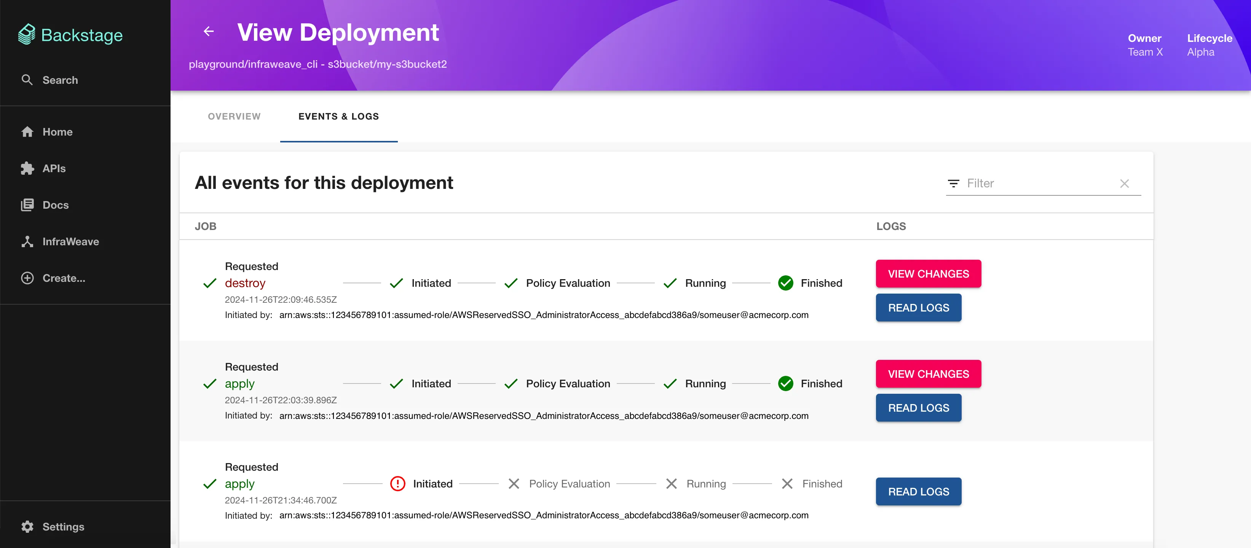The image size is (1251, 548).
Task: Click the Backstage logo icon
Action: pos(27,35)
